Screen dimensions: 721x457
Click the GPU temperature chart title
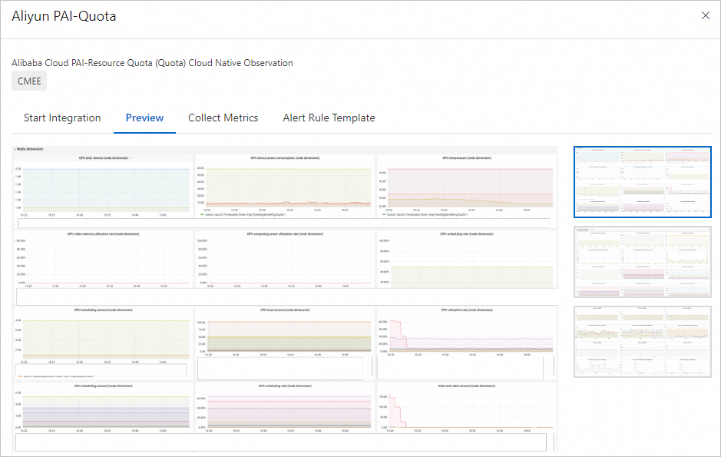(x=467, y=158)
